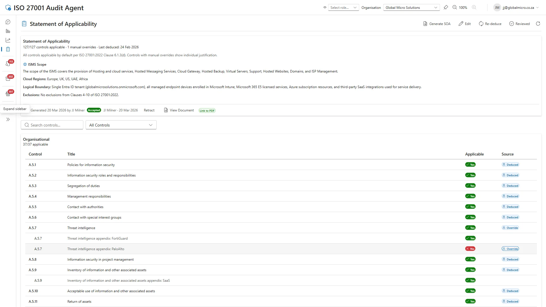Pin the current page

pyautogui.click(x=446, y=7)
